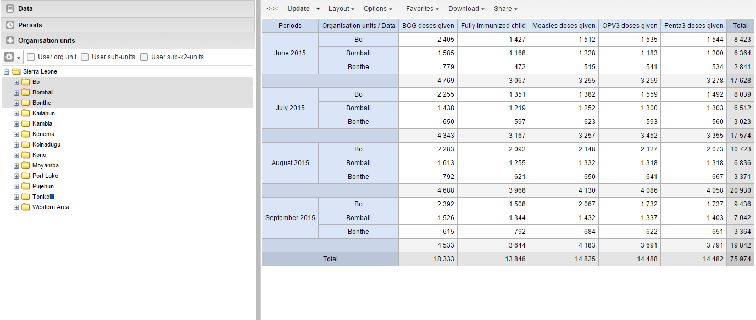This screenshot has height=320, width=756.
Task: Click the Measles doses given column header
Action: (x=564, y=26)
